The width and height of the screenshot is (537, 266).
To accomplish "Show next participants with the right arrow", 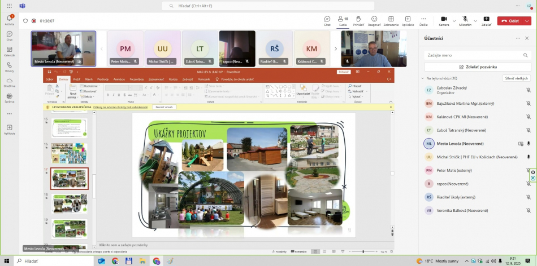I will 335,48.
